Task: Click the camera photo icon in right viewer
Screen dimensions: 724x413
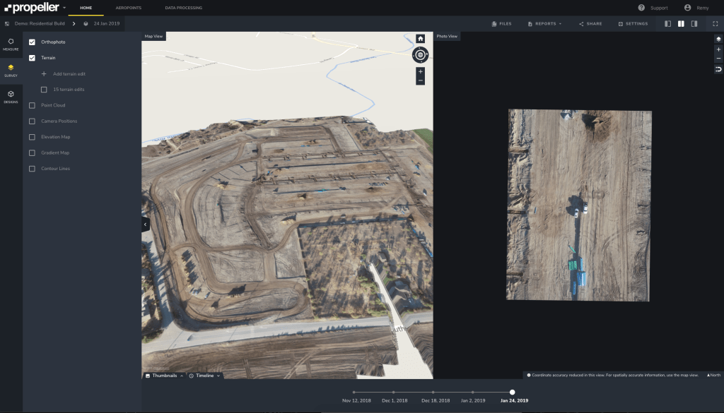Action: coord(718,38)
